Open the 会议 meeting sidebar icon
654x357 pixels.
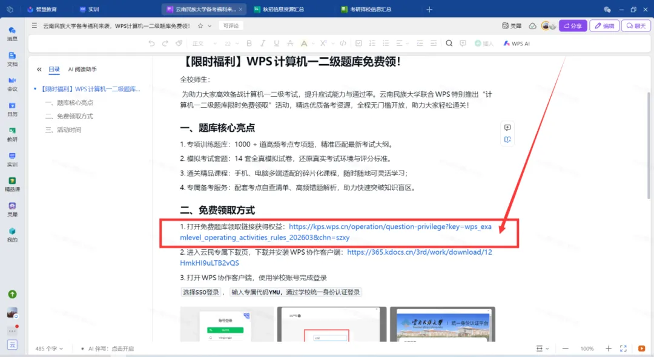tap(12, 84)
